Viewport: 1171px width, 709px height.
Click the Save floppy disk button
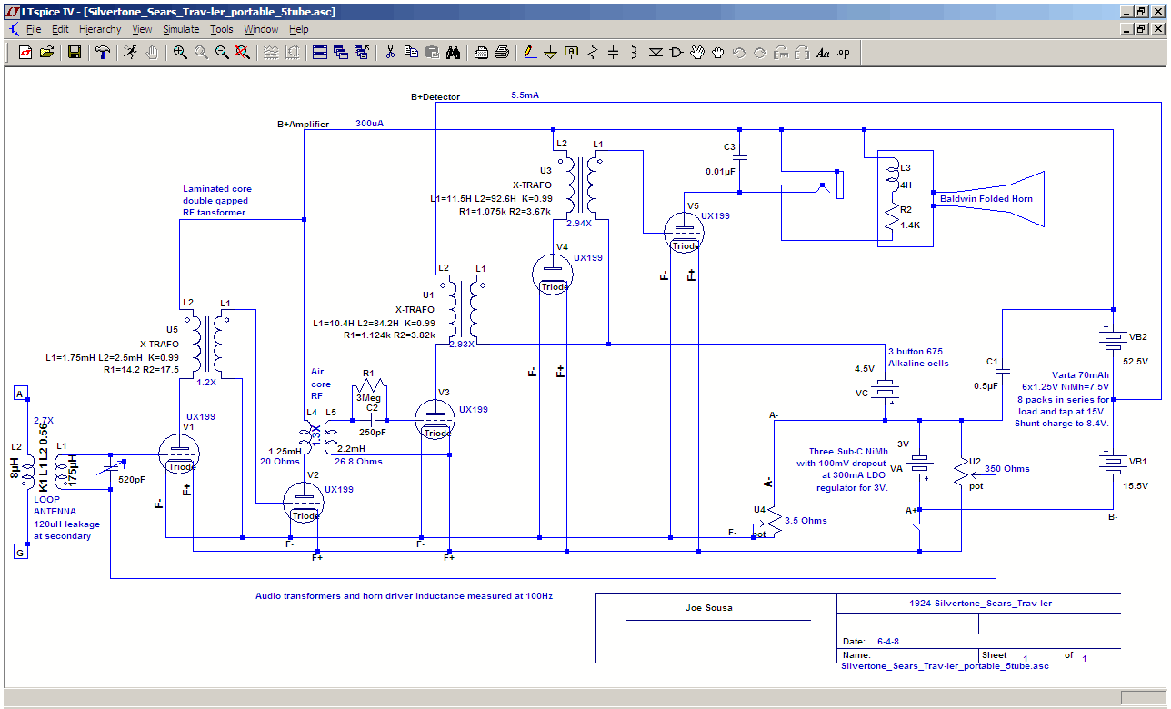click(75, 53)
